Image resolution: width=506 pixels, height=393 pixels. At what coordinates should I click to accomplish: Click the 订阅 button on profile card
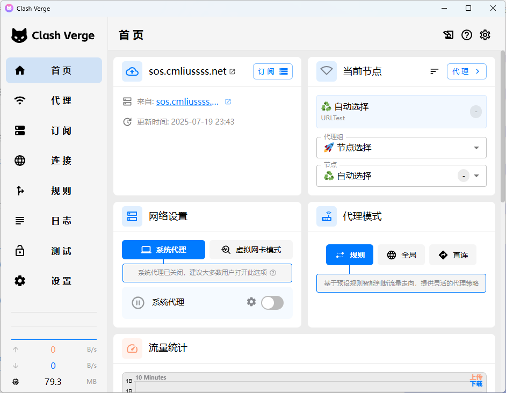273,71
